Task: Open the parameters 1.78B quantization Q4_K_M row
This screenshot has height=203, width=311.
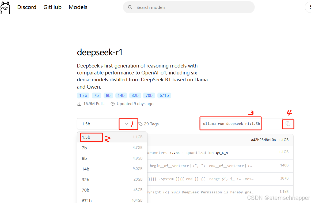Action: click(x=220, y=153)
